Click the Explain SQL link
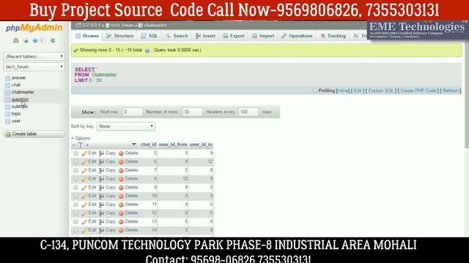This screenshot has height=263, width=469. point(381,91)
